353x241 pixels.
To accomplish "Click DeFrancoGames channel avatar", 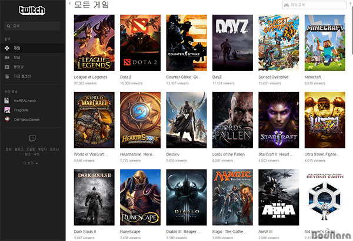I will point(7,119).
